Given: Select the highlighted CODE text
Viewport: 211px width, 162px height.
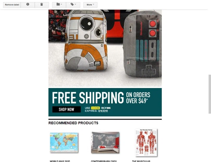Looking at the screenshot, I should (95, 108).
